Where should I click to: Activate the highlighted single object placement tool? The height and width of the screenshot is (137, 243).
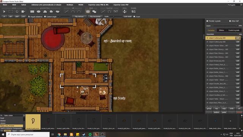click(88, 12)
